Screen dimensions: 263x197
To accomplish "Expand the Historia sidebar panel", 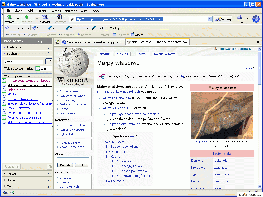I will pos(5,180).
